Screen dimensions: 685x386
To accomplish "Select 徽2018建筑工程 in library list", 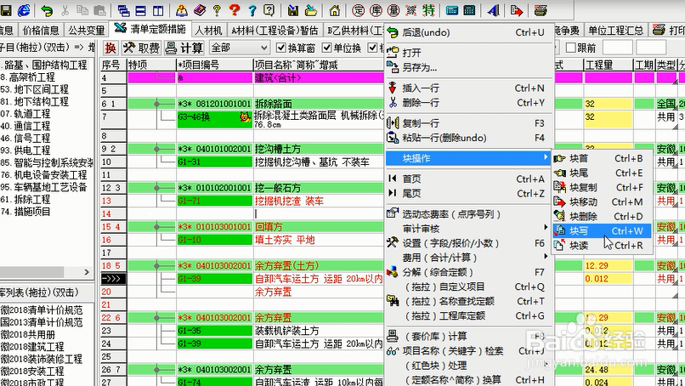I will pyautogui.click(x=32, y=347).
